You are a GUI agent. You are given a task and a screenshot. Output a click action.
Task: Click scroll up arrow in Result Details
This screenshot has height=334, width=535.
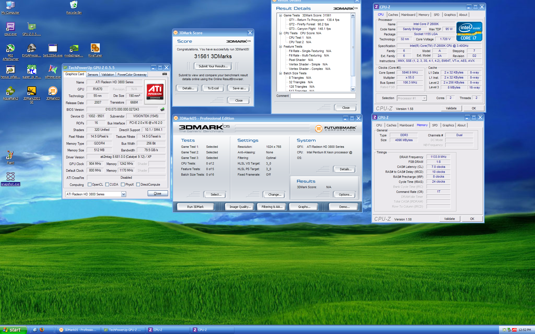pyautogui.click(x=353, y=15)
